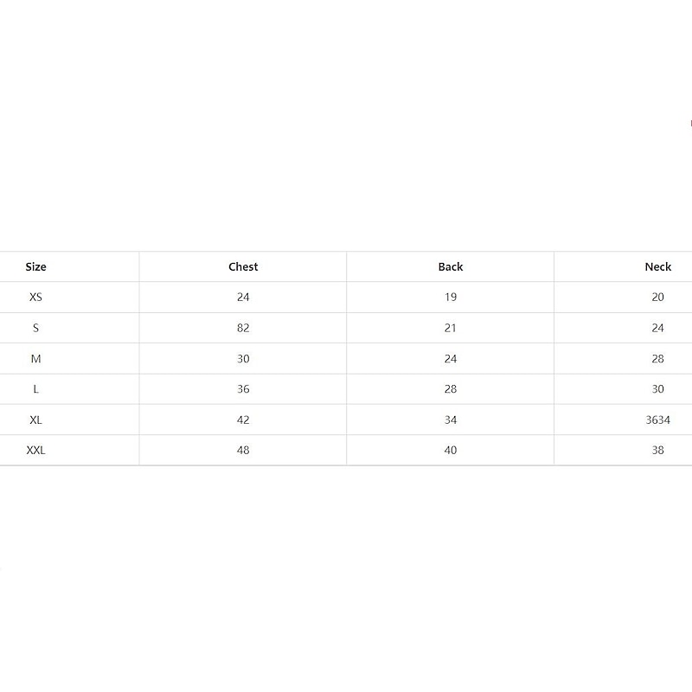Image resolution: width=692 pixels, height=692 pixels.
Task: Select the S size row label
Action: 35,328
